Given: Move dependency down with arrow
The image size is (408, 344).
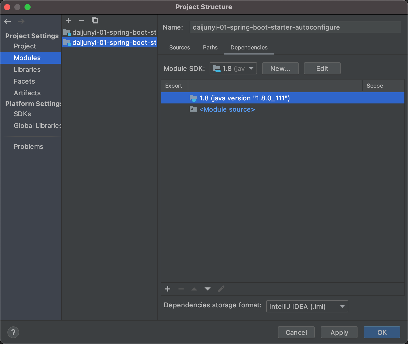Looking at the screenshot, I should tap(208, 289).
